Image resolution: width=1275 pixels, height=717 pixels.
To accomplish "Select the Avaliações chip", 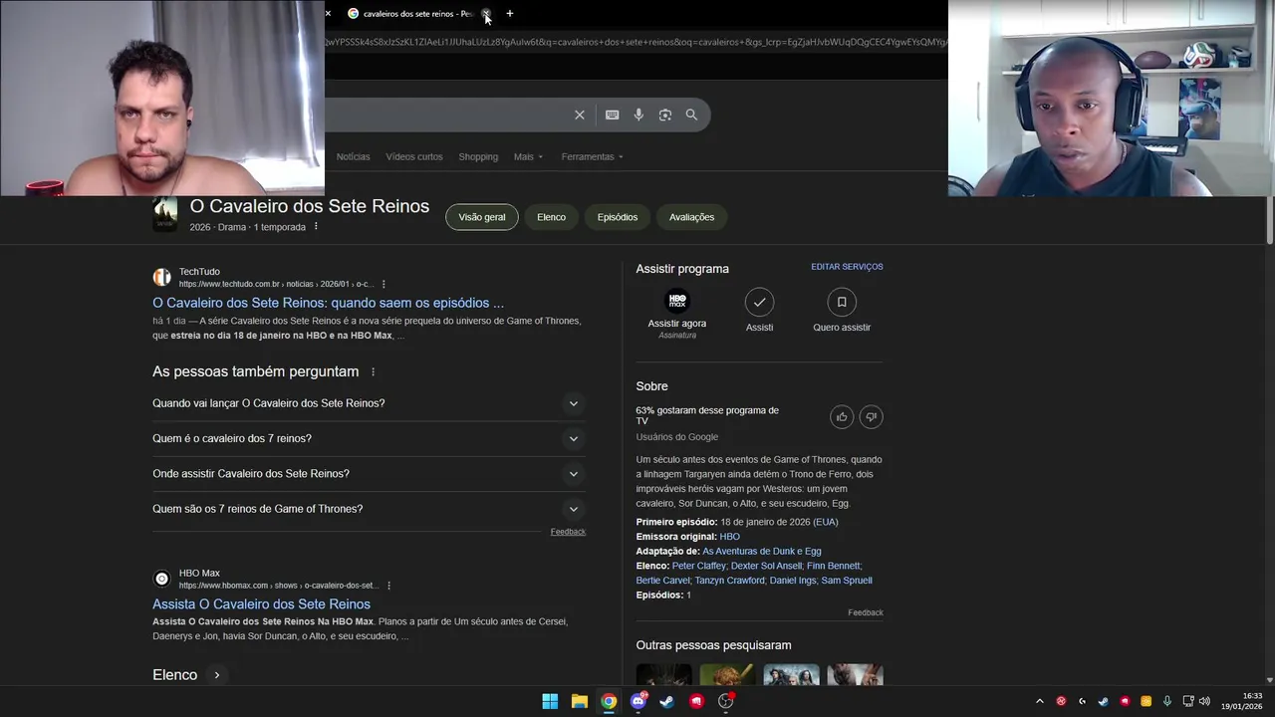I will [x=691, y=217].
